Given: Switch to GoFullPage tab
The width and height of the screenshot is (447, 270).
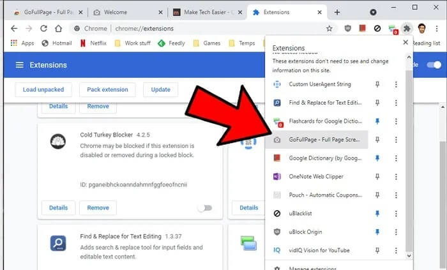Looking at the screenshot, I should click(49, 13).
